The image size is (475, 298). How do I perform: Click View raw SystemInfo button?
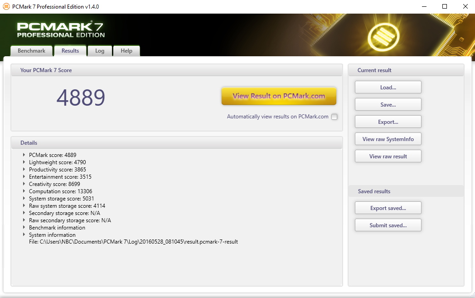[x=388, y=139]
